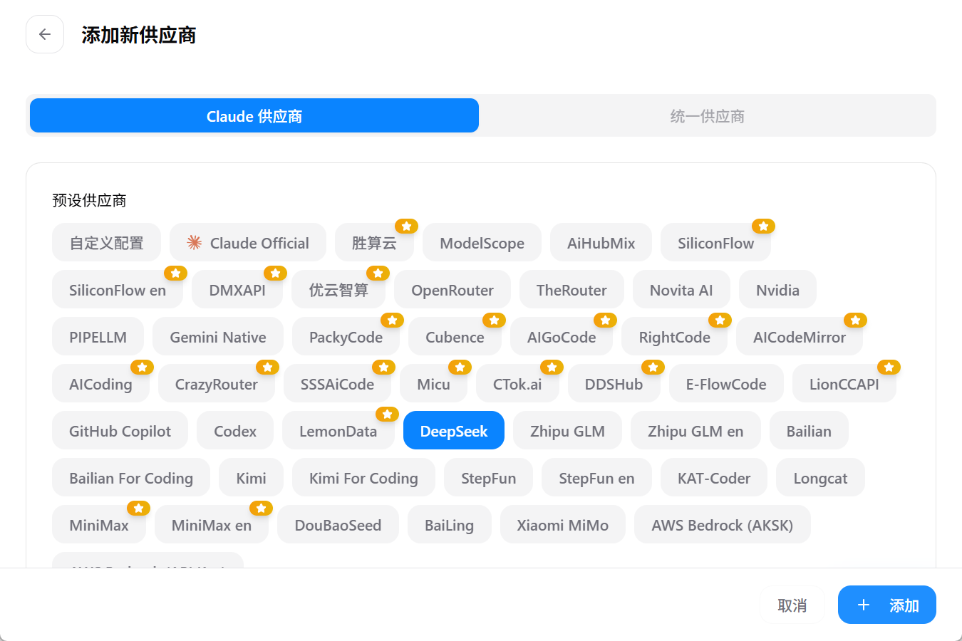Choose the Novita AI preset
The width and height of the screenshot is (962, 641).
(681, 290)
